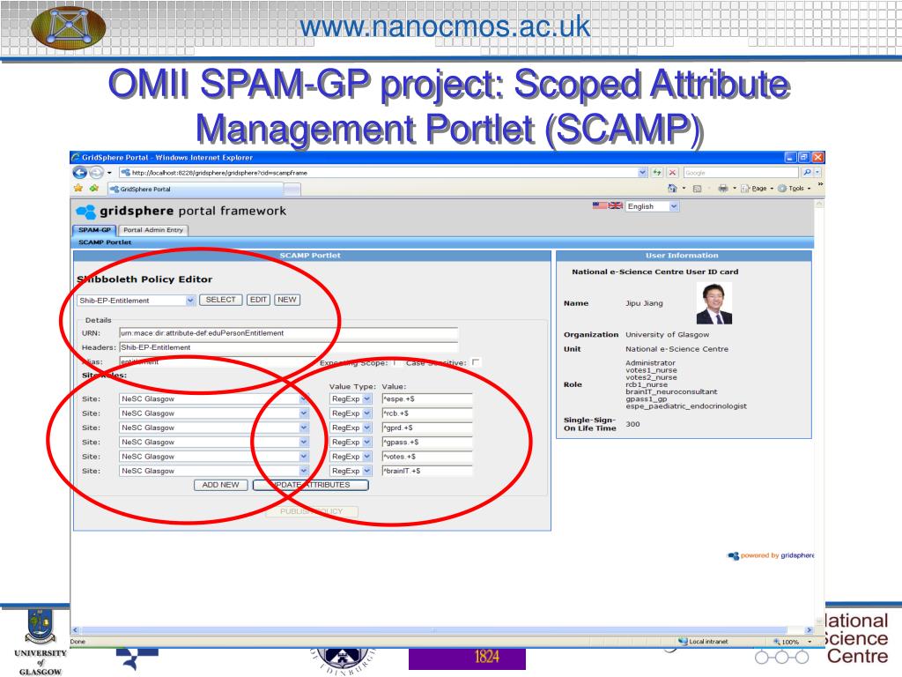The image size is (902, 677).
Task: Click into the Headers text field
Action: 288,347
